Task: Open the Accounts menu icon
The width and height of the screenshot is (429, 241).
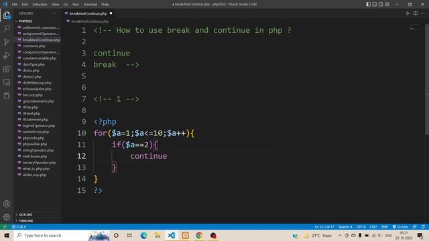Action: coord(7,204)
